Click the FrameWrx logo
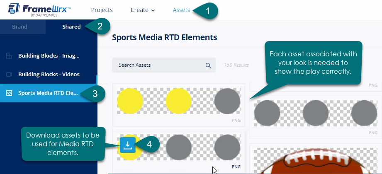Screen dimensions: 382x174 [x=37, y=10]
